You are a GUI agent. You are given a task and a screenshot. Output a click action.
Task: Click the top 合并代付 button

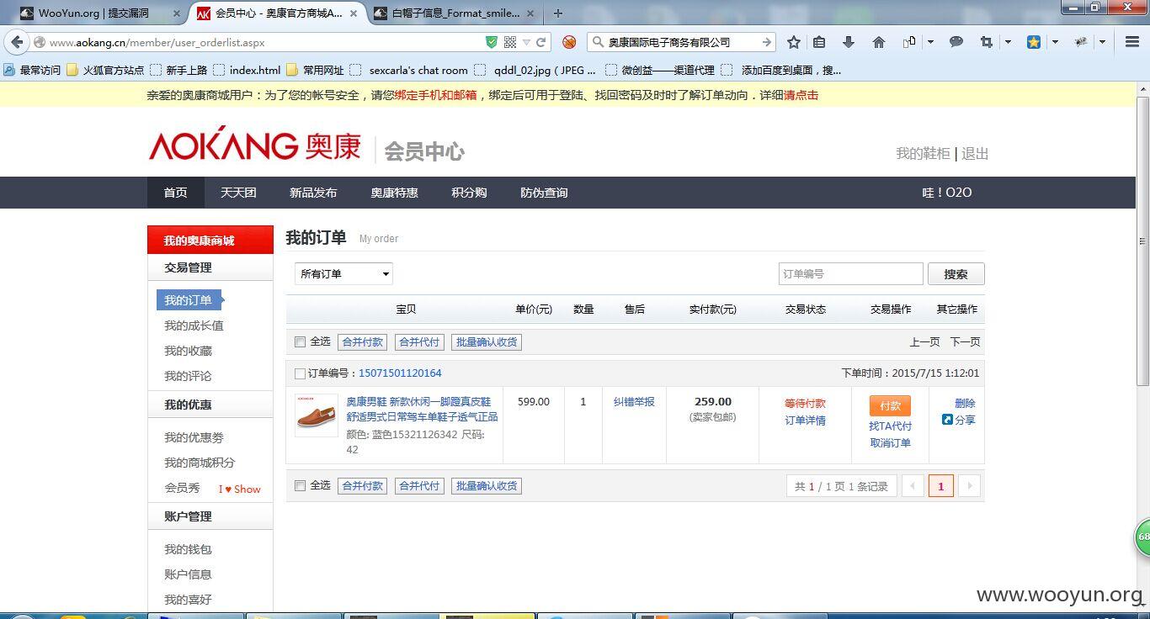click(x=419, y=342)
